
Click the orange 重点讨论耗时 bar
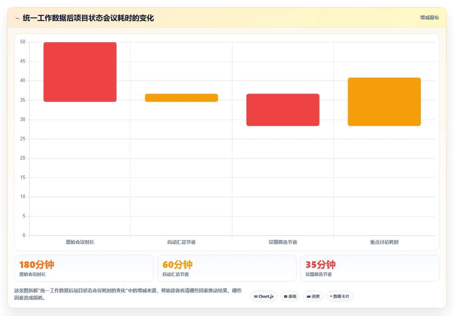pos(384,102)
